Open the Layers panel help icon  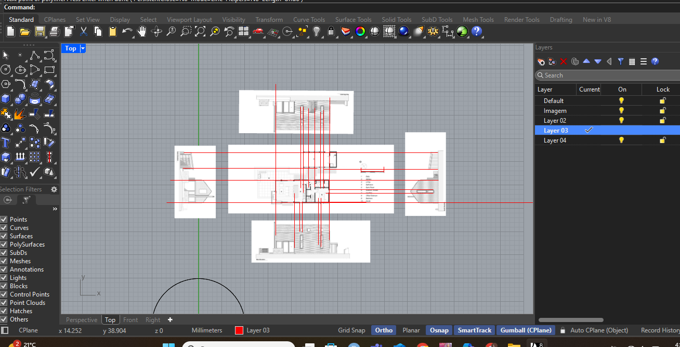tap(655, 61)
